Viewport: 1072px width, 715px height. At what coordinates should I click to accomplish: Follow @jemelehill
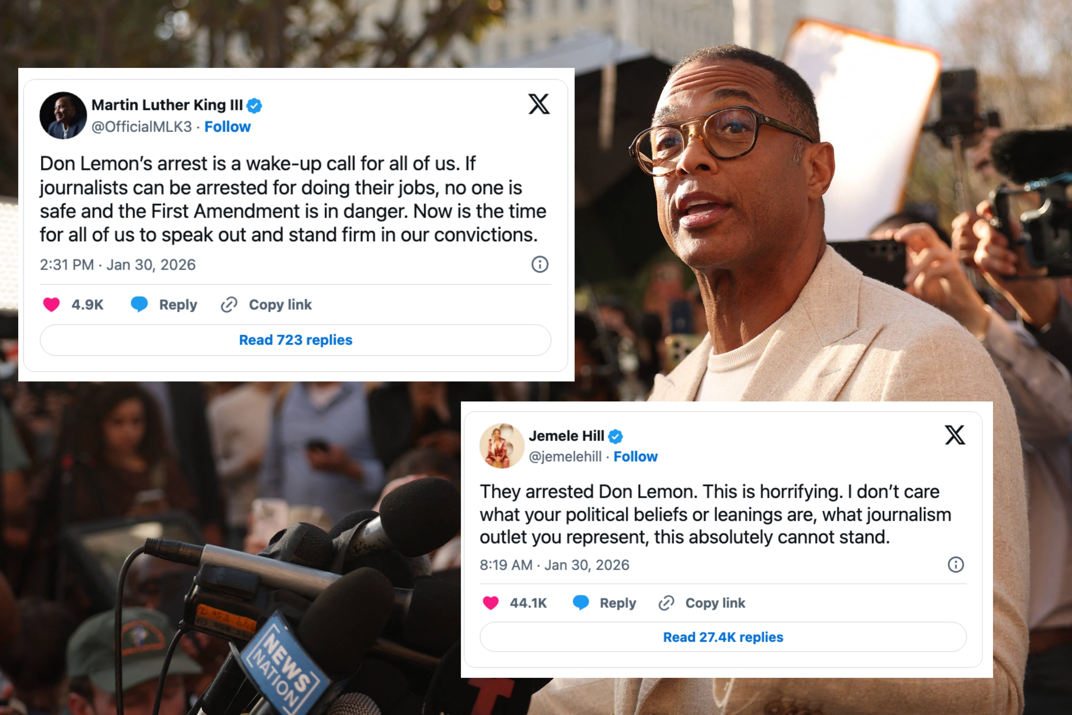(635, 457)
